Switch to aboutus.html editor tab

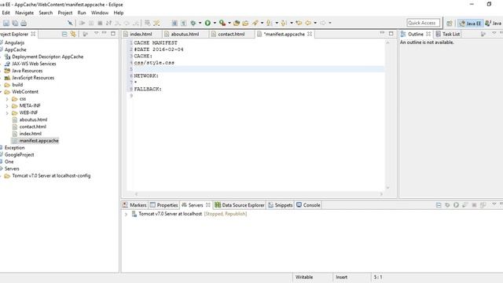tap(185, 34)
